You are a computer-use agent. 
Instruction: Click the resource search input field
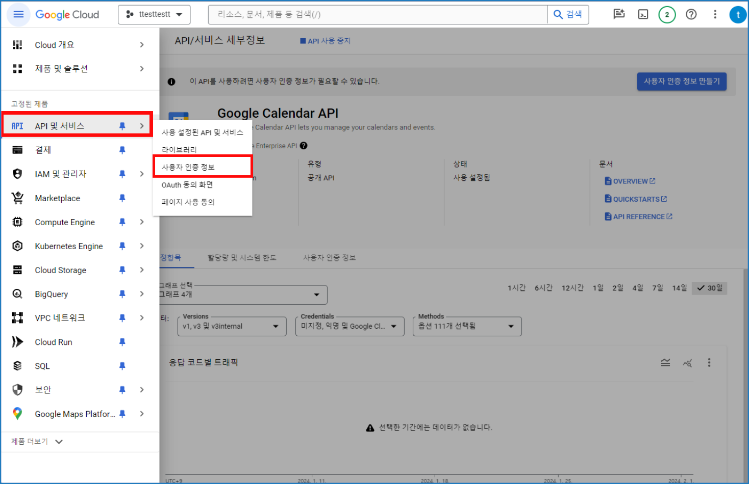click(x=378, y=15)
